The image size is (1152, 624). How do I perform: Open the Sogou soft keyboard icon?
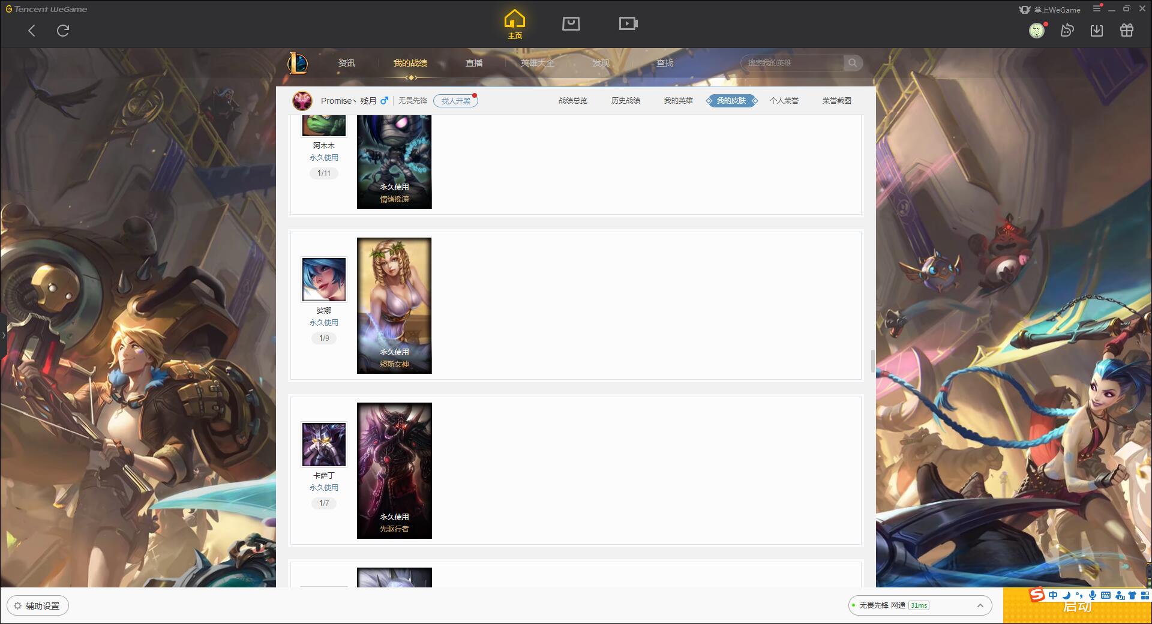click(x=1105, y=595)
